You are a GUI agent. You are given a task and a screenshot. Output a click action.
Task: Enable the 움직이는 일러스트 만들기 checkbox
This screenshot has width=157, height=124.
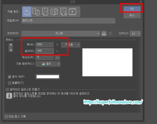tap(7, 89)
